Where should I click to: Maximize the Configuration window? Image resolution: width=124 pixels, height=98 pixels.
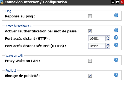[117, 2]
